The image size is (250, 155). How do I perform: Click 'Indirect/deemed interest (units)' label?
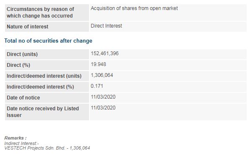(x=44, y=76)
